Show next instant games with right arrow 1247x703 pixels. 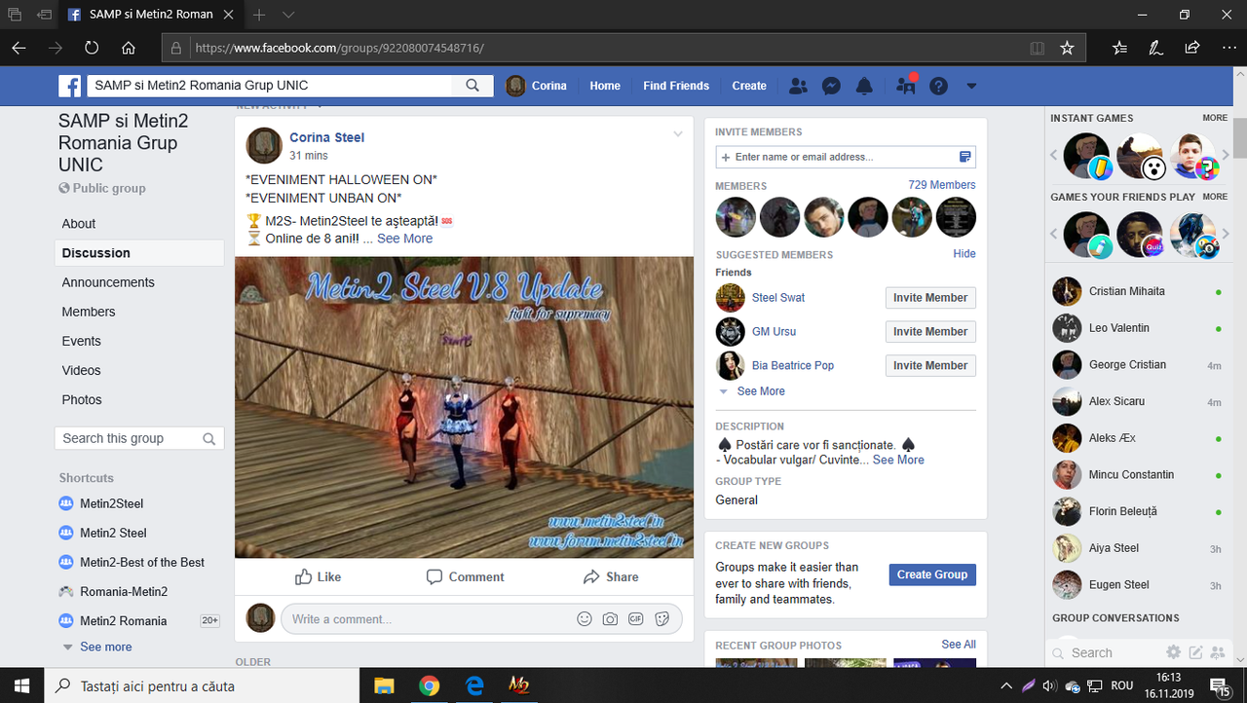1227,155
